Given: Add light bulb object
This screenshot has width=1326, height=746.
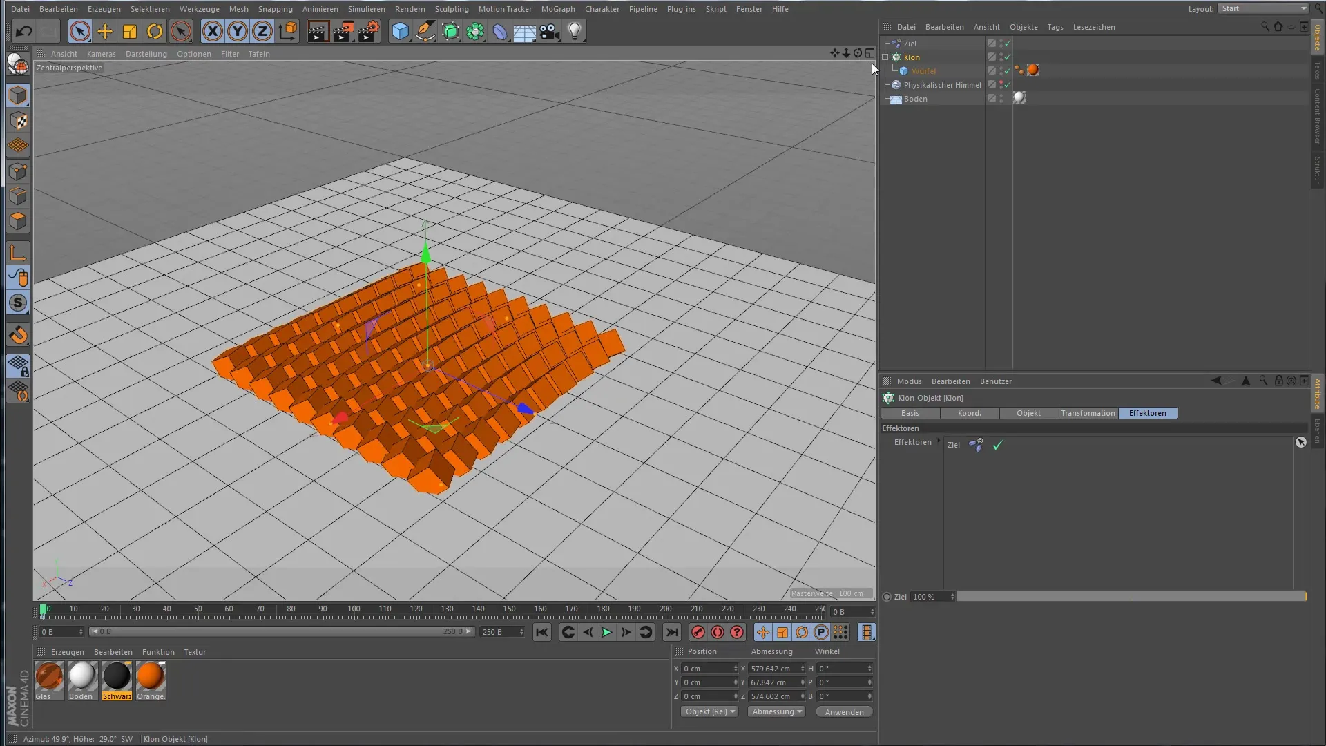Looking at the screenshot, I should click(x=575, y=31).
